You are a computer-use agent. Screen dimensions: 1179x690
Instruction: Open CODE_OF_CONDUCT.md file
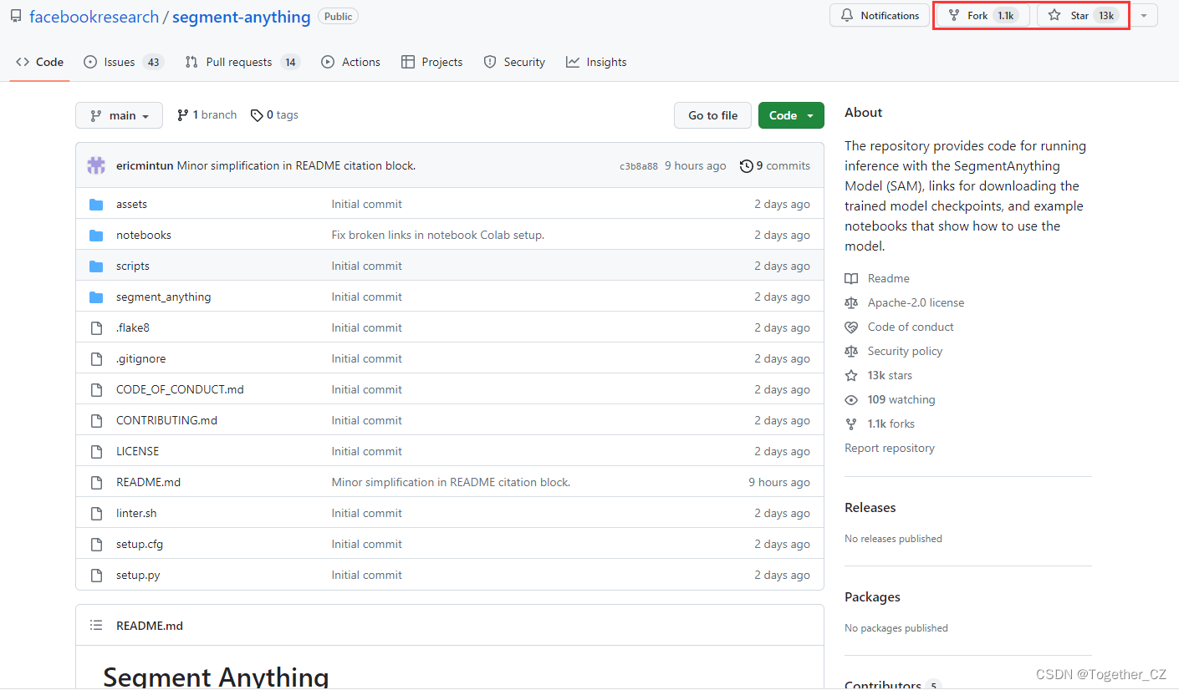click(x=180, y=389)
